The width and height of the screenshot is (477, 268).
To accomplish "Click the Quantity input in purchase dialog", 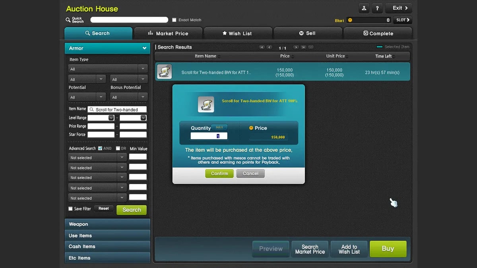I will pyautogui.click(x=209, y=136).
